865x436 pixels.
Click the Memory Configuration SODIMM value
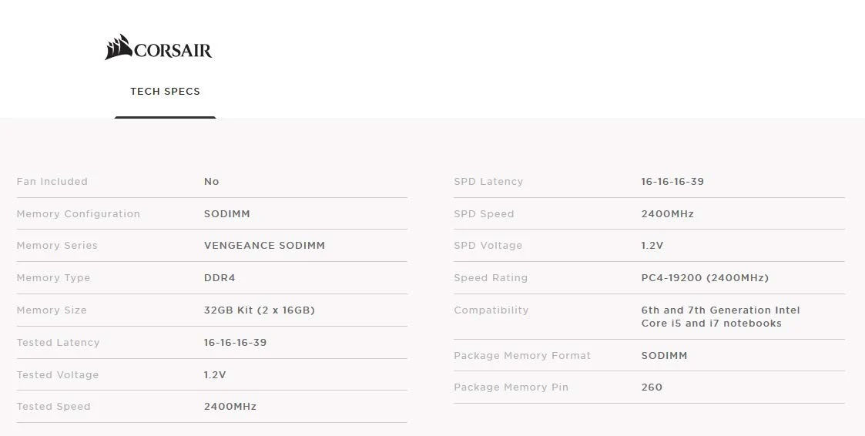click(x=226, y=213)
